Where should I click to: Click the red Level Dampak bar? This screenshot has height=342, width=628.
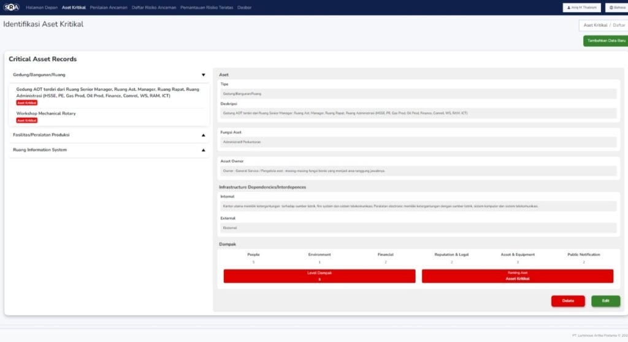click(x=319, y=276)
